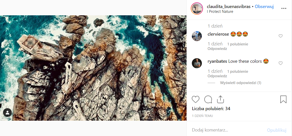292x136 pixels.
Task: Like clervierose's comment
Action: [x=280, y=36]
